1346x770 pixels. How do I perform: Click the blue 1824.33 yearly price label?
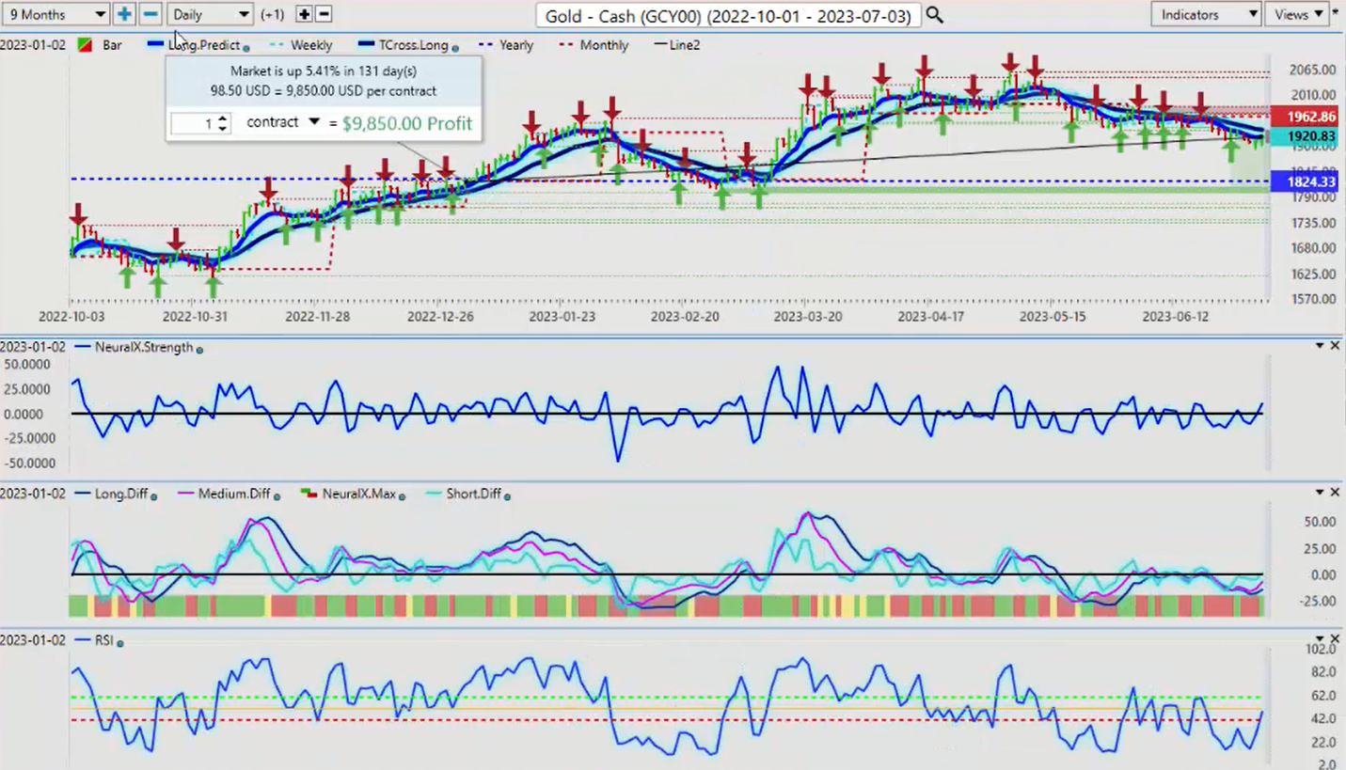tap(1304, 182)
